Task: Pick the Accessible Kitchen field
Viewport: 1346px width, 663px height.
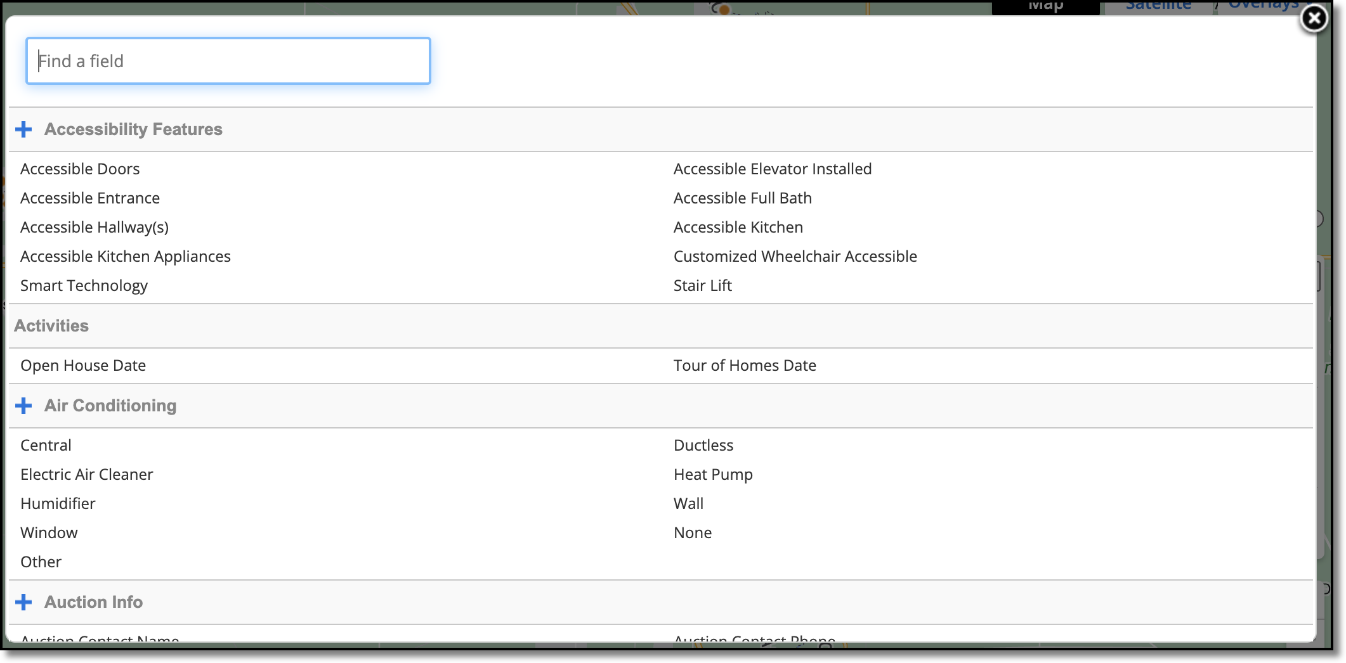Action: click(x=738, y=228)
